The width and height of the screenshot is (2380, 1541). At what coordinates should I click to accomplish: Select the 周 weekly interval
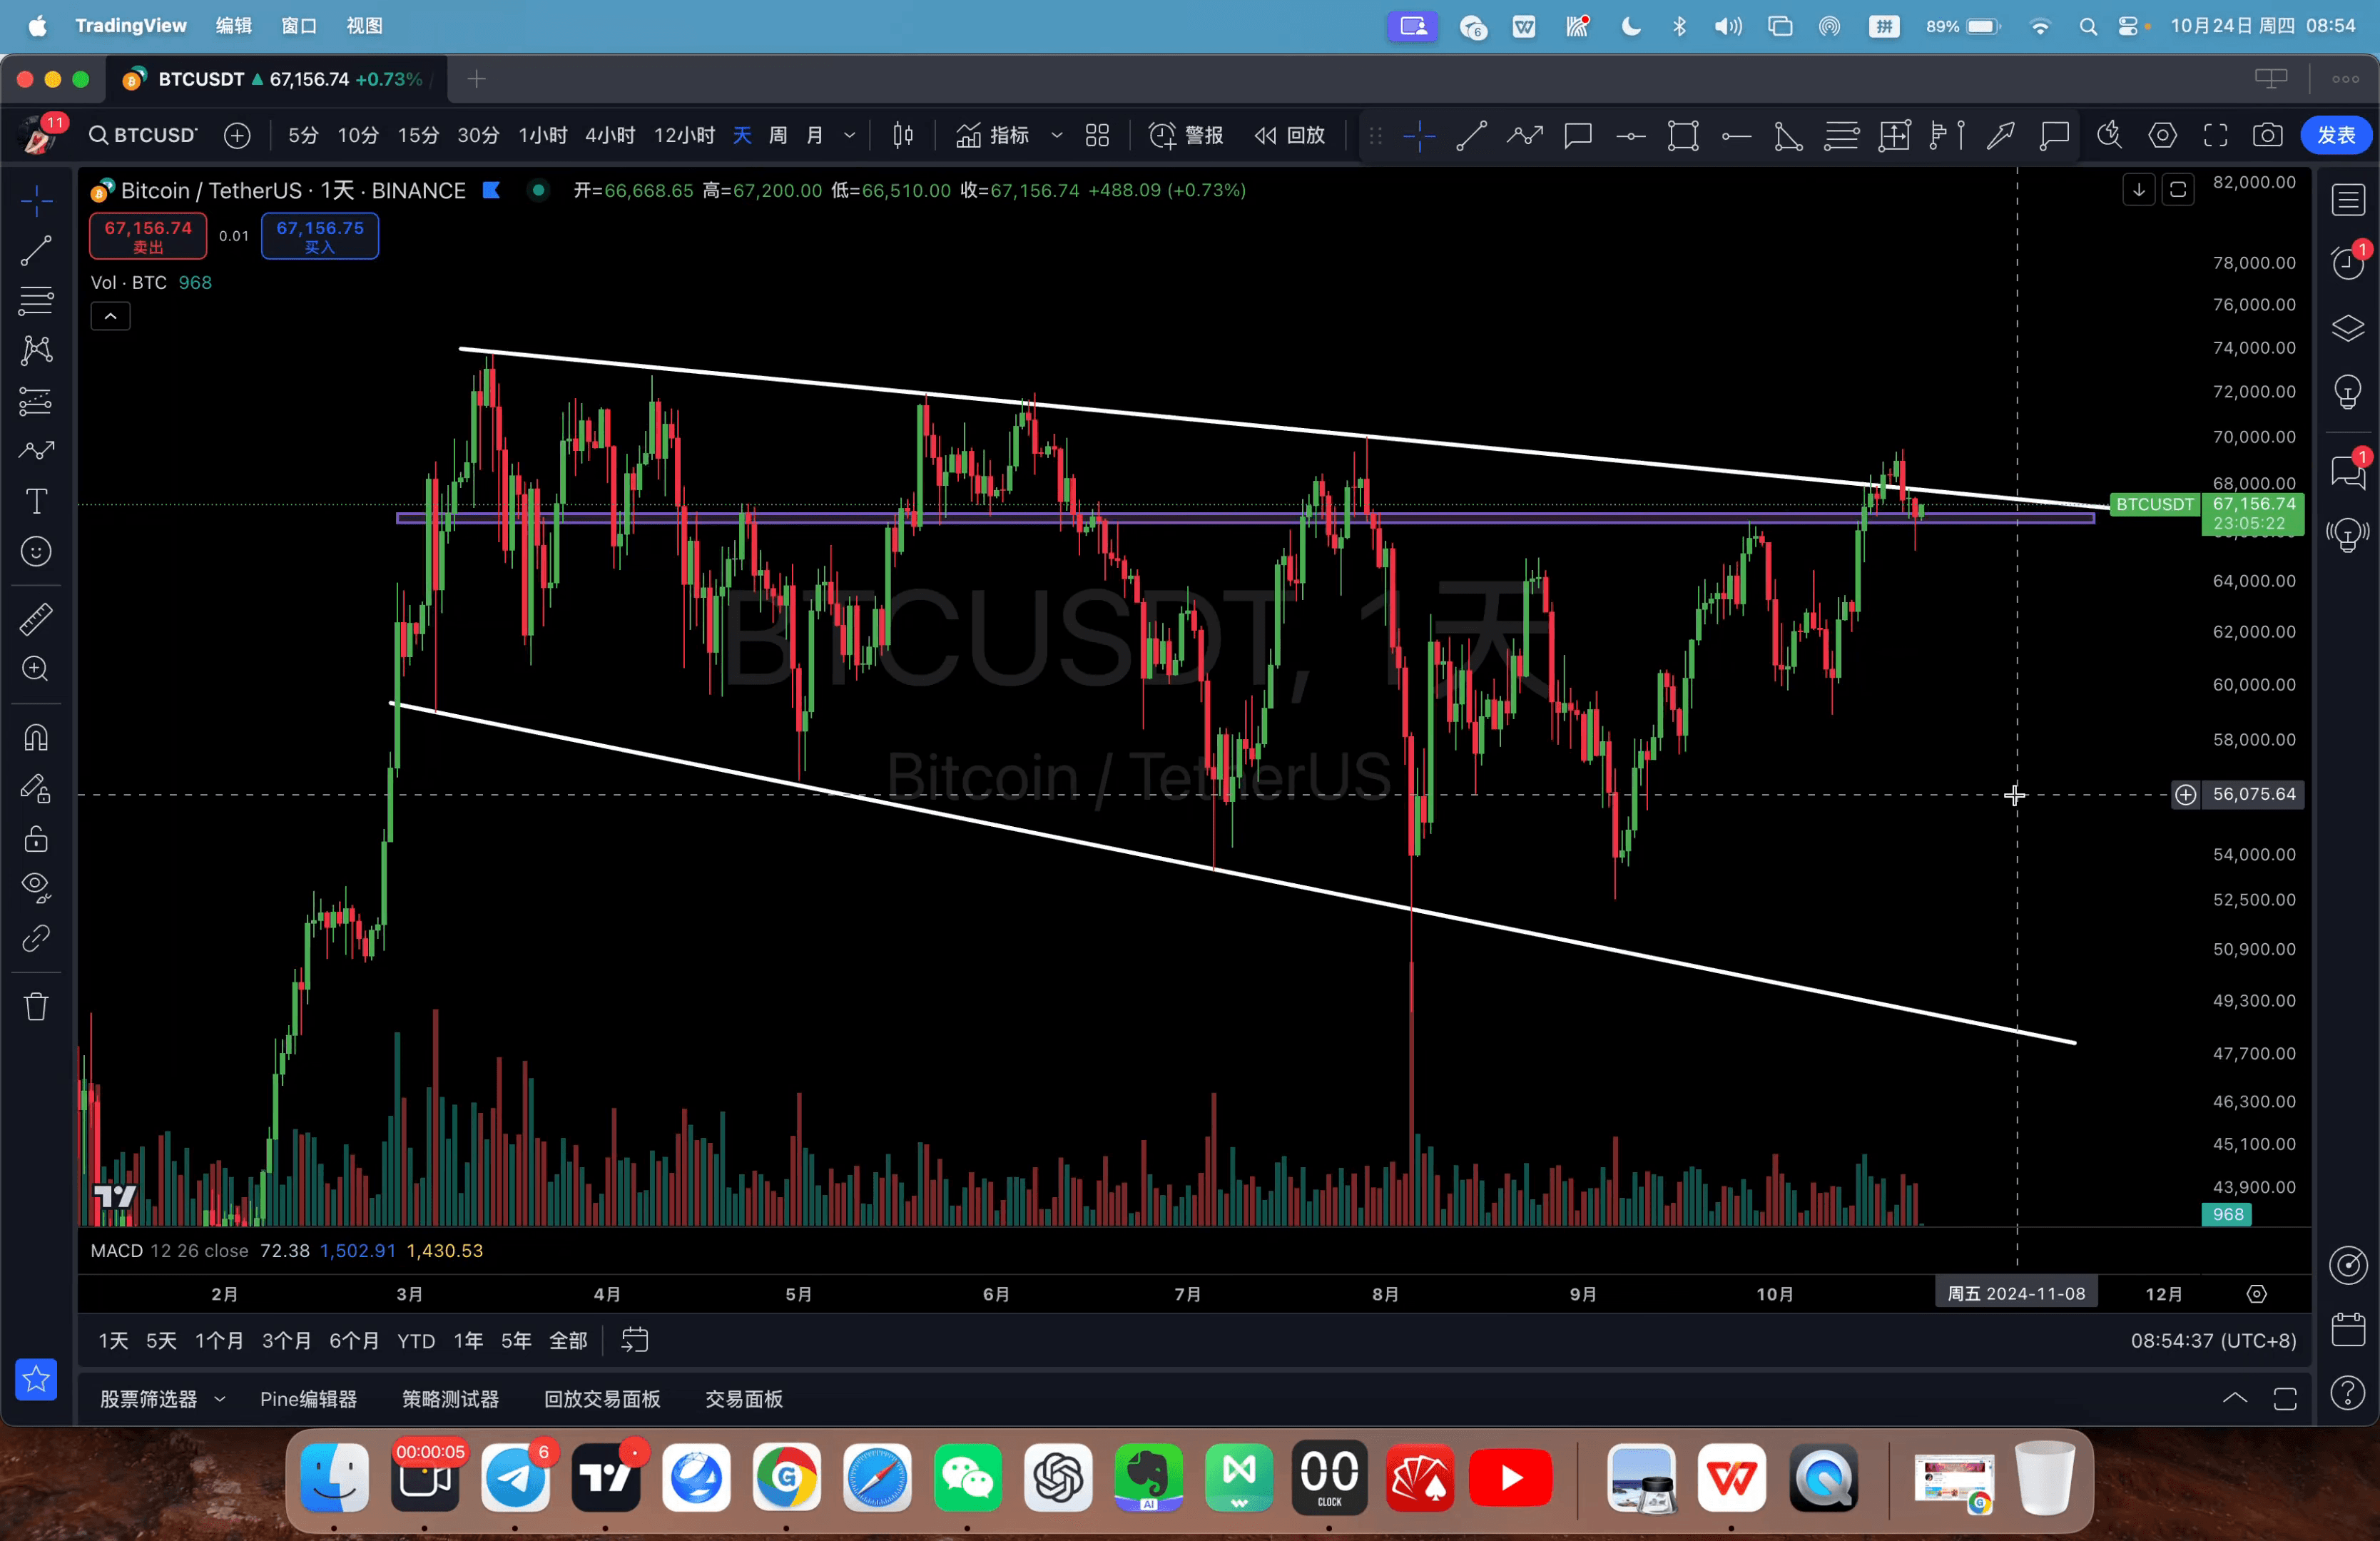778,135
